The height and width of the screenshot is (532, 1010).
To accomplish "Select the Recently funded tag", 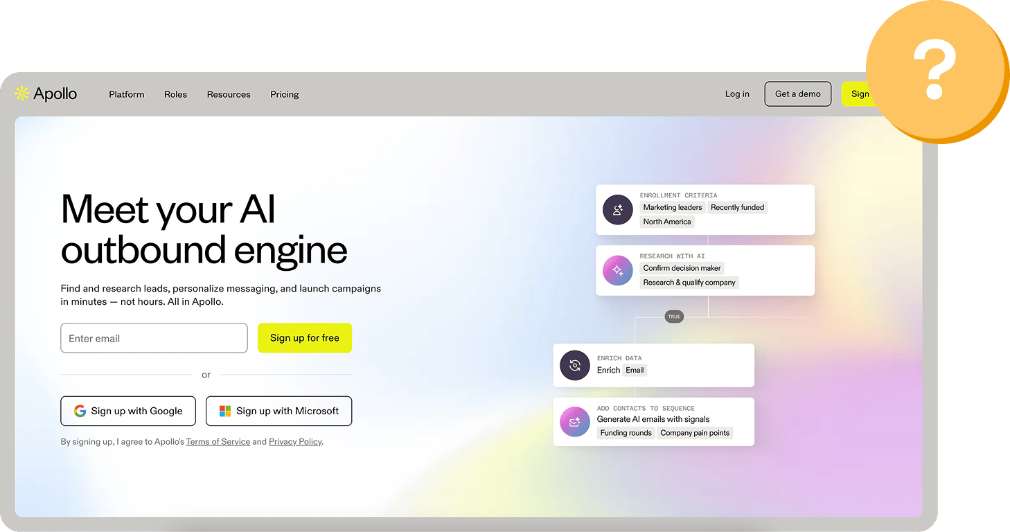I will 738,207.
